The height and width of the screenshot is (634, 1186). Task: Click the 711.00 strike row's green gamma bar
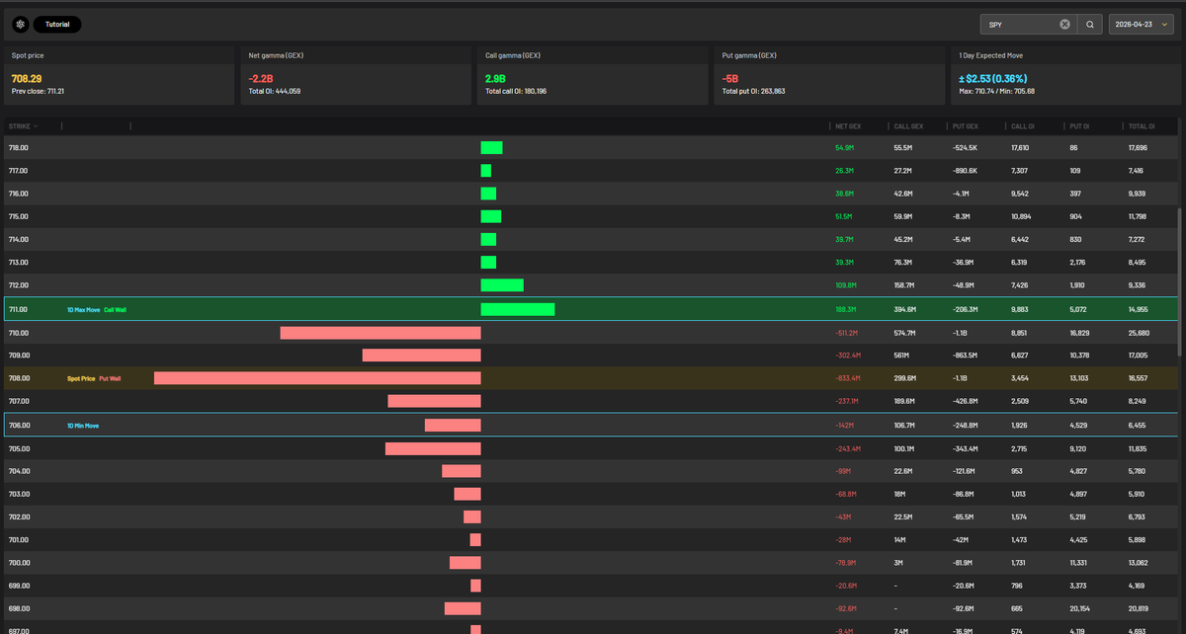(518, 309)
